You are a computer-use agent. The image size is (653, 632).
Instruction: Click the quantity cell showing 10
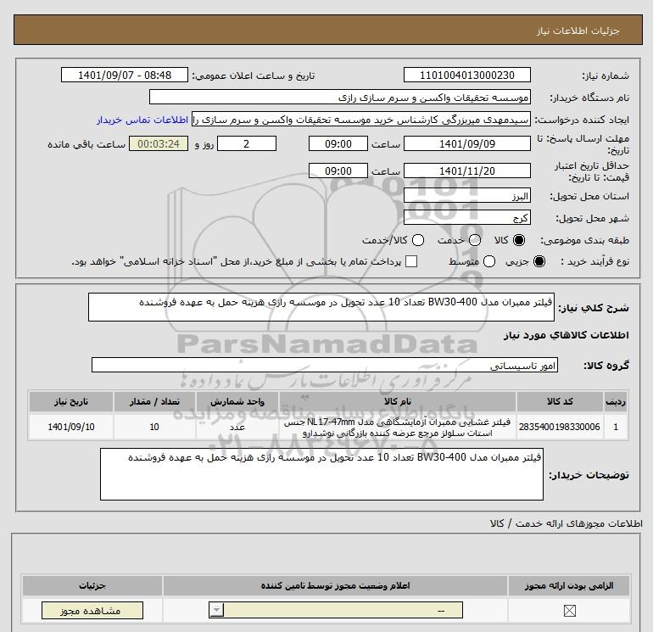coord(154,427)
